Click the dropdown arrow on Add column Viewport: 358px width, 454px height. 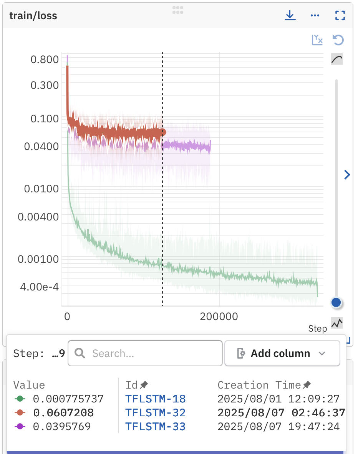click(x=322, y=353)
